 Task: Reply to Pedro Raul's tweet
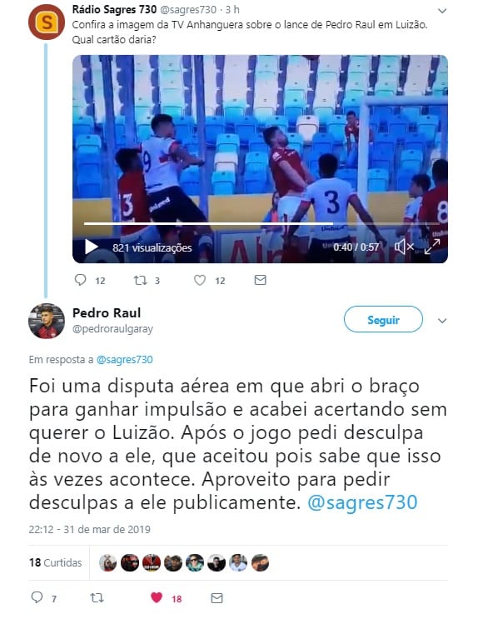click(x=37, y=597)
